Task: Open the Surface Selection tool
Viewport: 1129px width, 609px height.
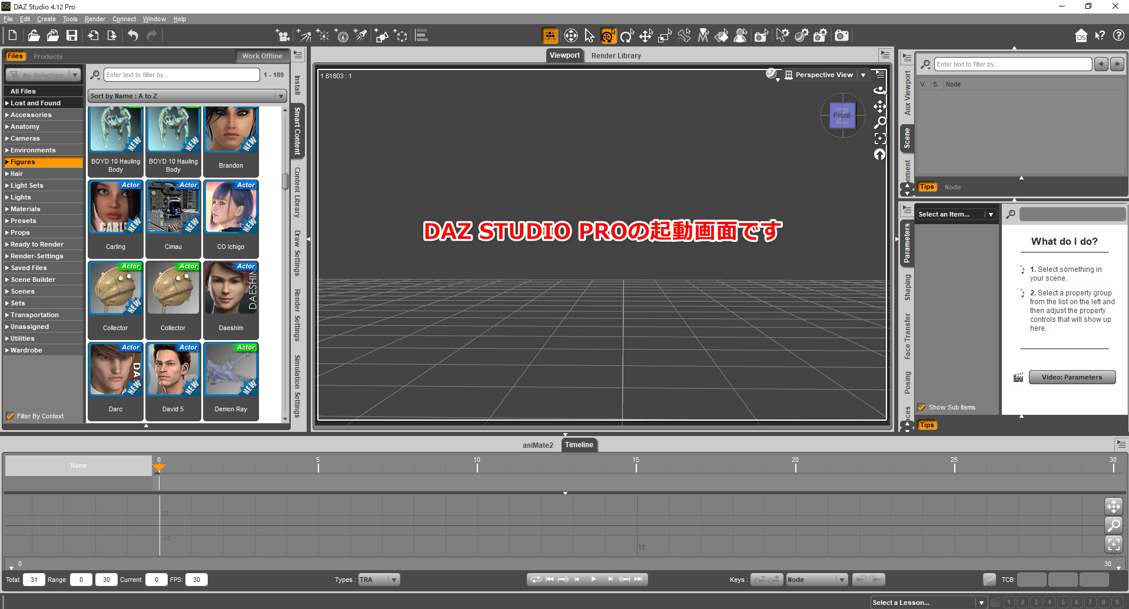Action: tap(722, 35)
